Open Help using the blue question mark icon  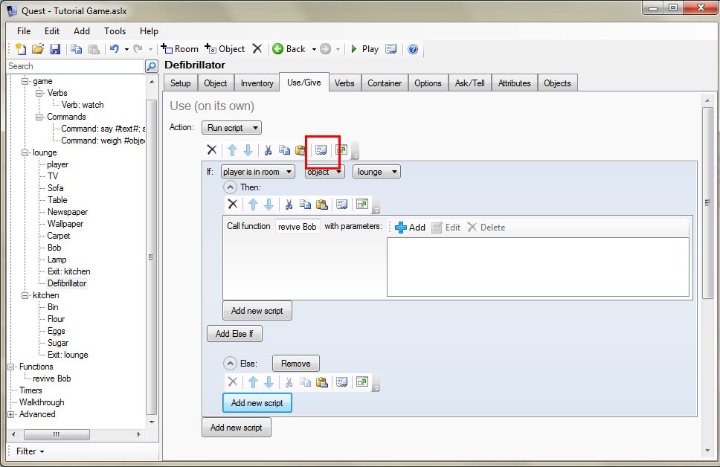point(413,49)
